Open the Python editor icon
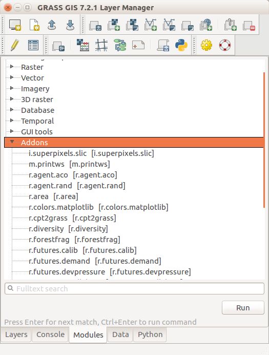 pyautogui.click(x=181, y=45)
